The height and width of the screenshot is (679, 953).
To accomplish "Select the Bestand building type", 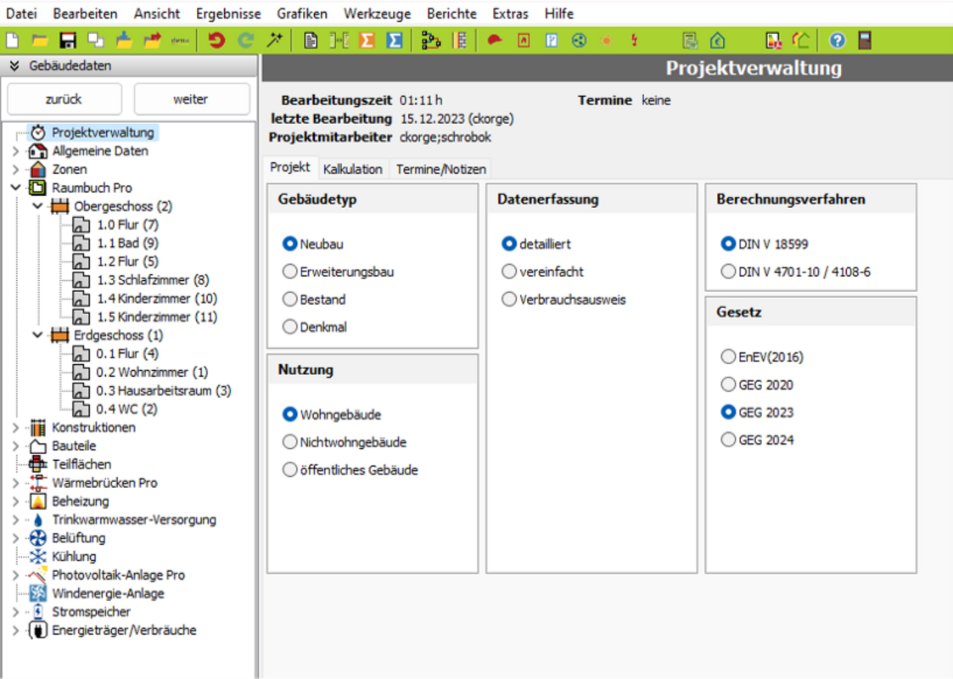I will [290, 300].
